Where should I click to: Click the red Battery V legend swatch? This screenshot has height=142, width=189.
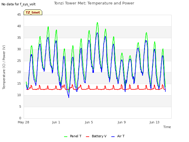tap(87, 137)
